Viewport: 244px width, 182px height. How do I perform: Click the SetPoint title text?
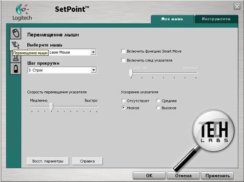(72, 9)
